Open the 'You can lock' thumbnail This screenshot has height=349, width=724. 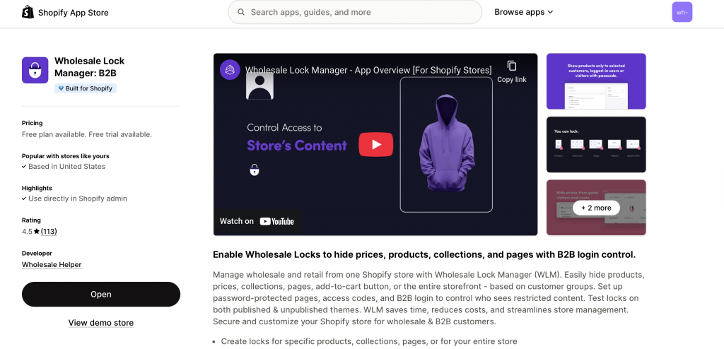coord(596,145)
